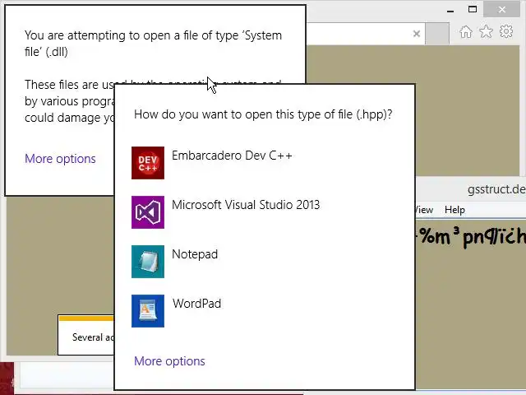This screenshot has height=395, width=526.
Task: Click More options in the .hpp dialog
Action: (169, 361)
